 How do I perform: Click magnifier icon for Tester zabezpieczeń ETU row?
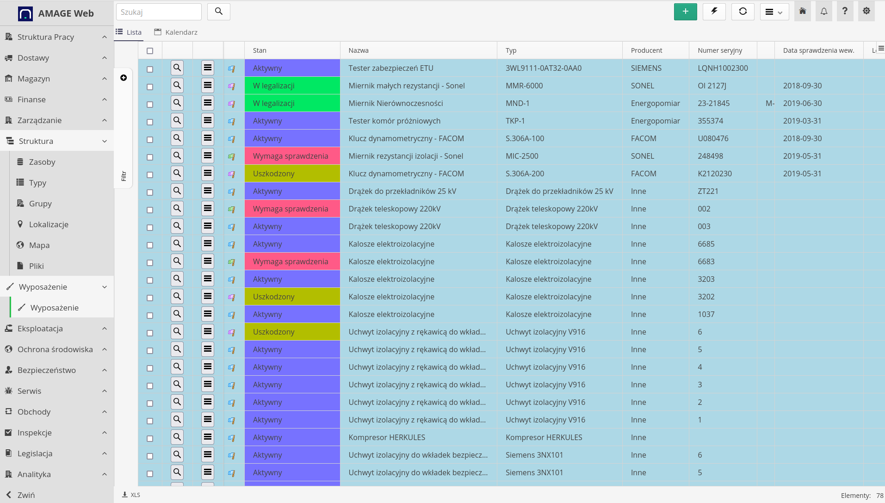click(177, 68)
